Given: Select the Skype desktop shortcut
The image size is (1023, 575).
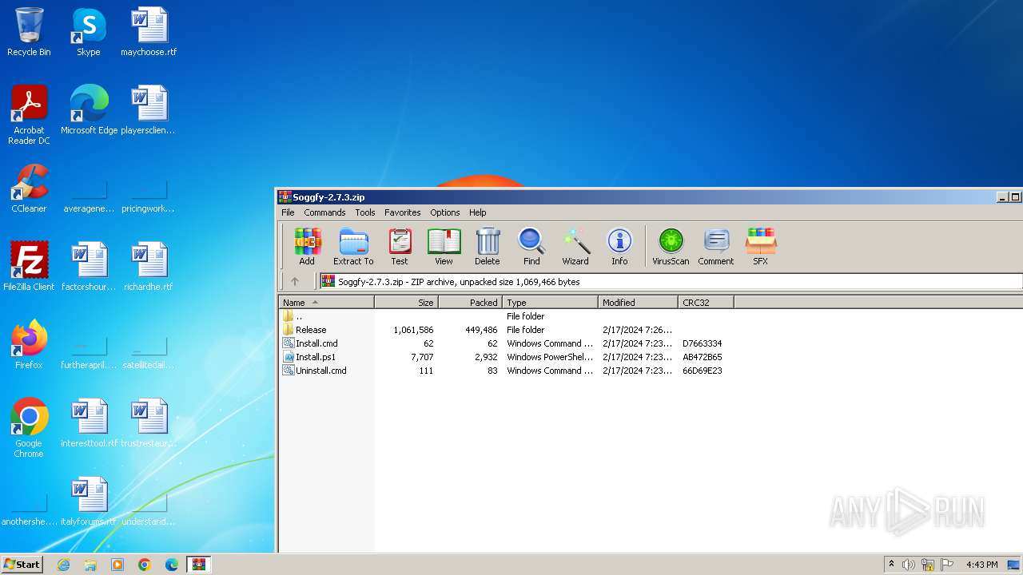Looking at the screenshot, I should click(x=89, y=32).
